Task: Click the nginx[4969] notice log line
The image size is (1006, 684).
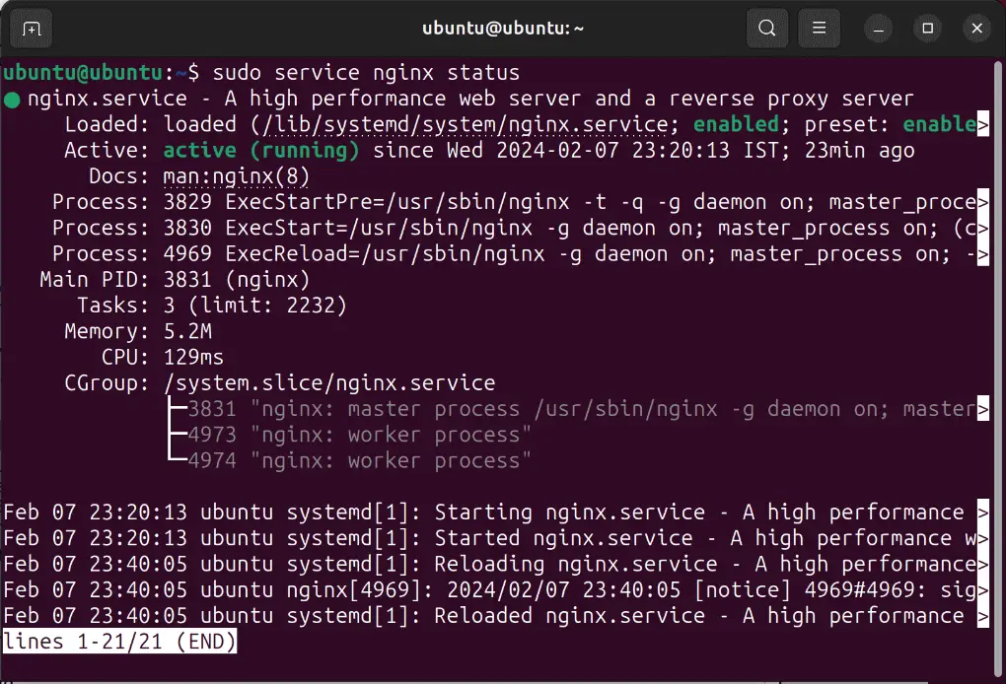Action: coord(496,589)
